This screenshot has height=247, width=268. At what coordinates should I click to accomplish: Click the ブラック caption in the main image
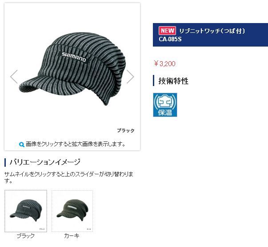pyautogui.click(x=126, y=130)
